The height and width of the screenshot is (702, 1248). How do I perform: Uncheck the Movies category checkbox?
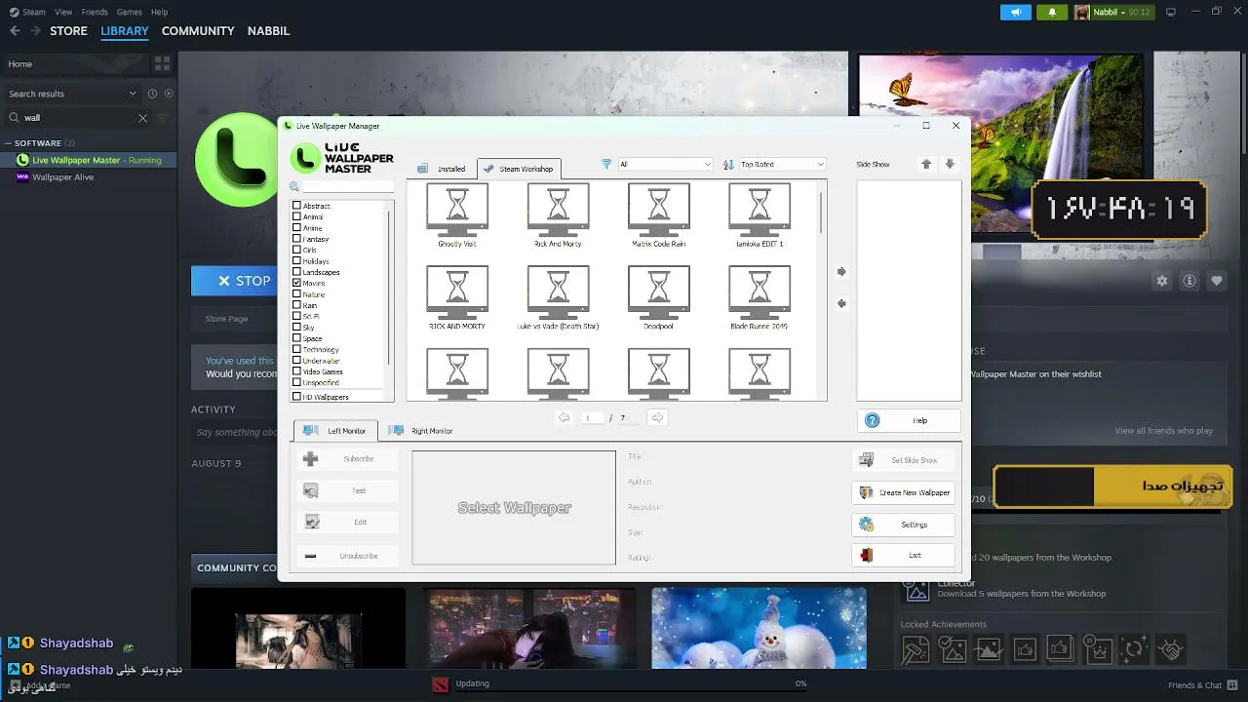pyautogui.click(x=297, y=283)
